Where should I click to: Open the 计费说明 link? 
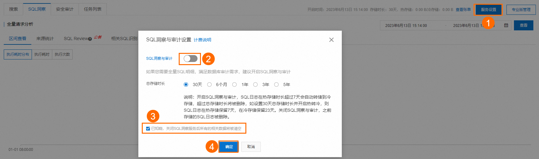pyautogui.click(x=203, y=40)
